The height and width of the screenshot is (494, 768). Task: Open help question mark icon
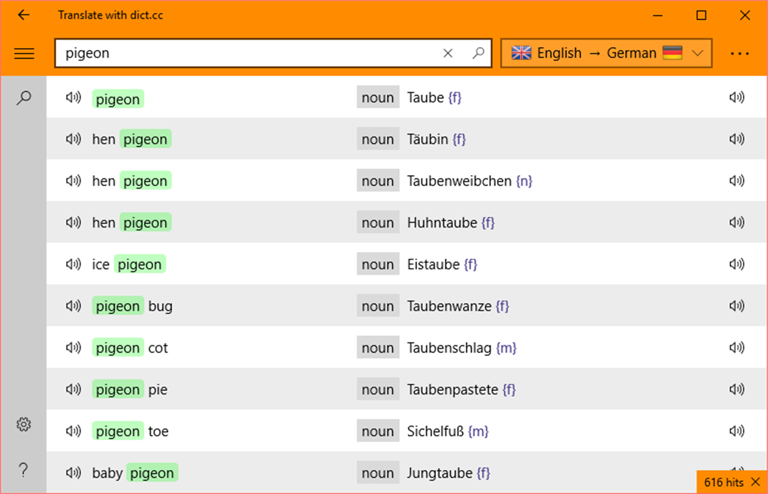click(23, 470)
